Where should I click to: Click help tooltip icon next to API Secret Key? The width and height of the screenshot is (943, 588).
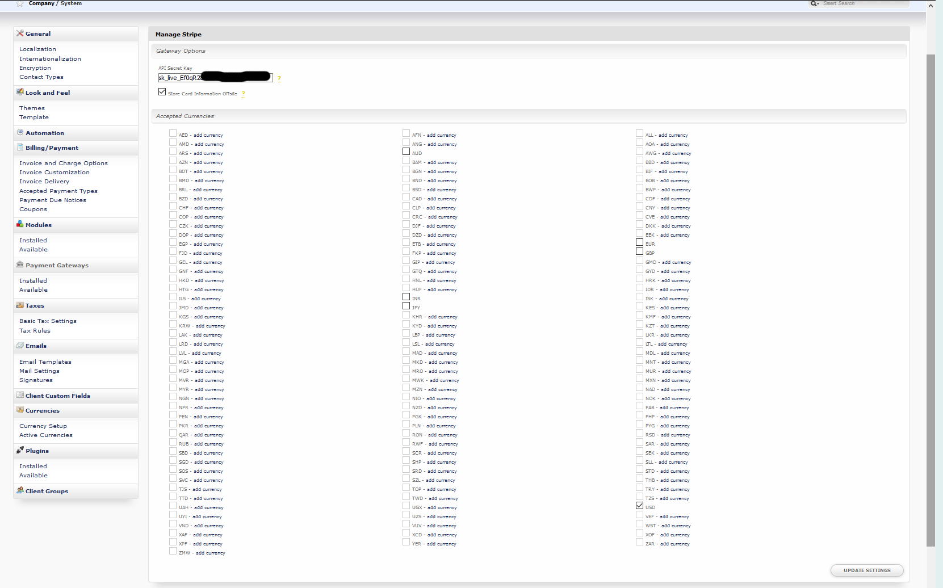pos(279,78)
